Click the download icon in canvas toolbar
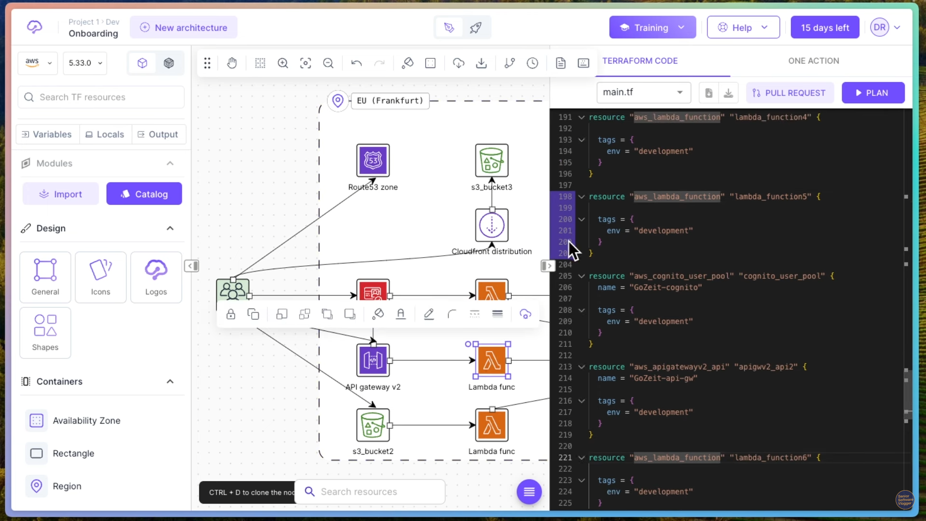 (x=481, y=63)
